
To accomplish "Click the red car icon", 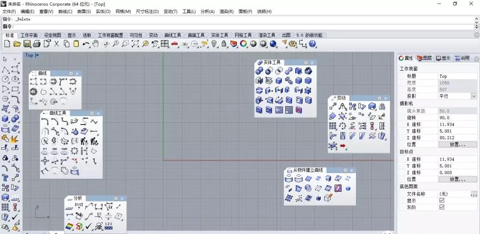I will [175, 44].
